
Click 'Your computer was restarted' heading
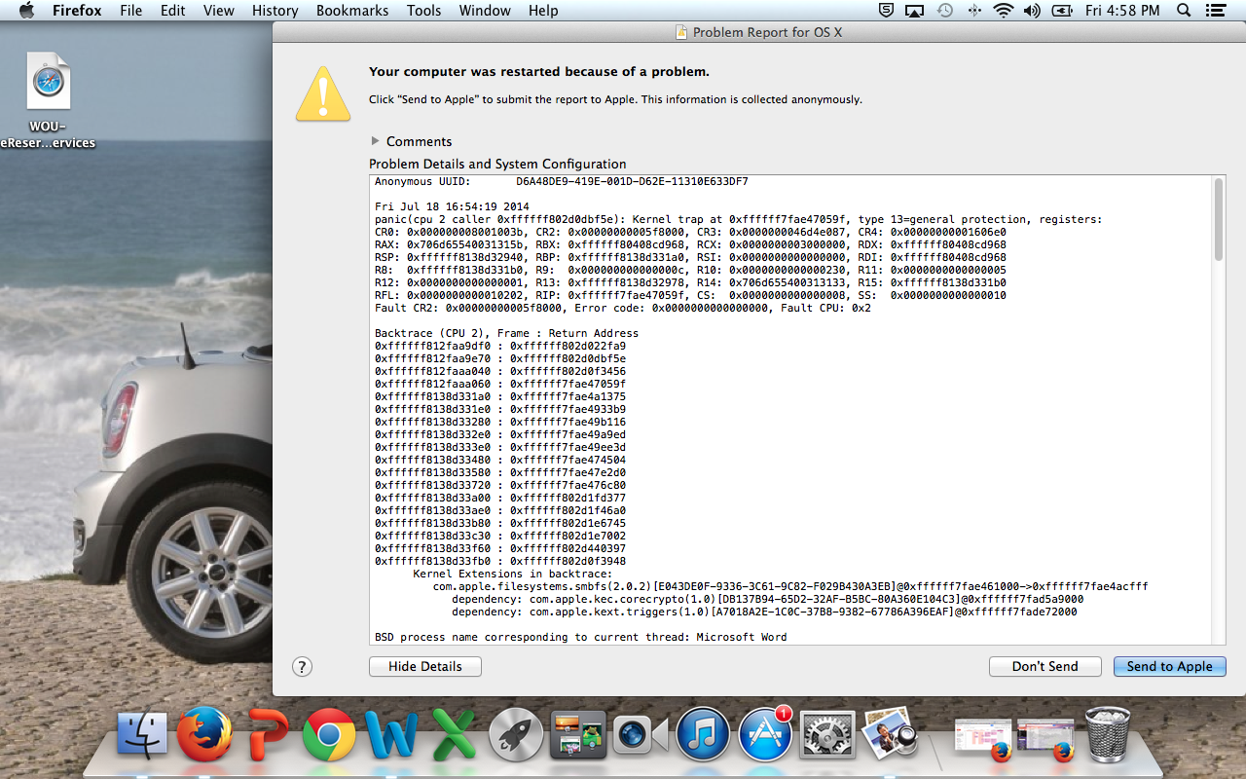[x=539, y=71]
